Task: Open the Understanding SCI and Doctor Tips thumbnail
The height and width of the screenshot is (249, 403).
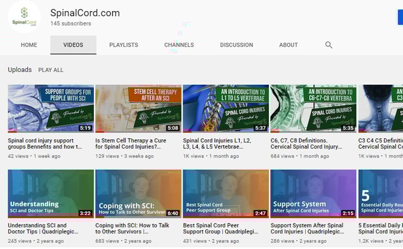Action: tap(51, 194)
